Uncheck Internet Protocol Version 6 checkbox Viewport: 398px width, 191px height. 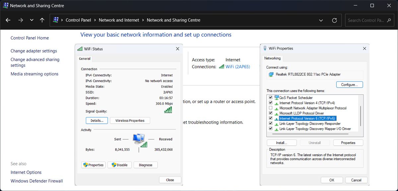coord(271,118)
